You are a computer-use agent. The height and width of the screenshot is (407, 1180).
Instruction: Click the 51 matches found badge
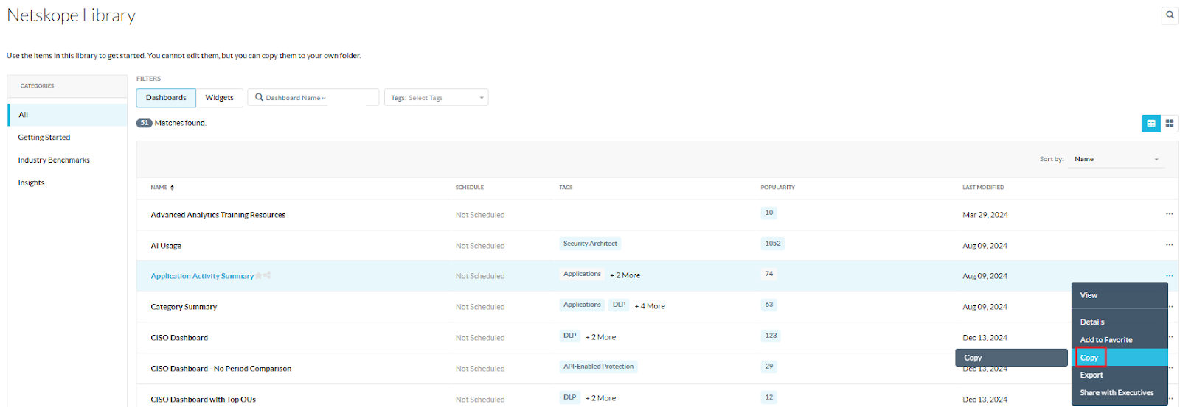pyautogui.click(x=144, y=123)
